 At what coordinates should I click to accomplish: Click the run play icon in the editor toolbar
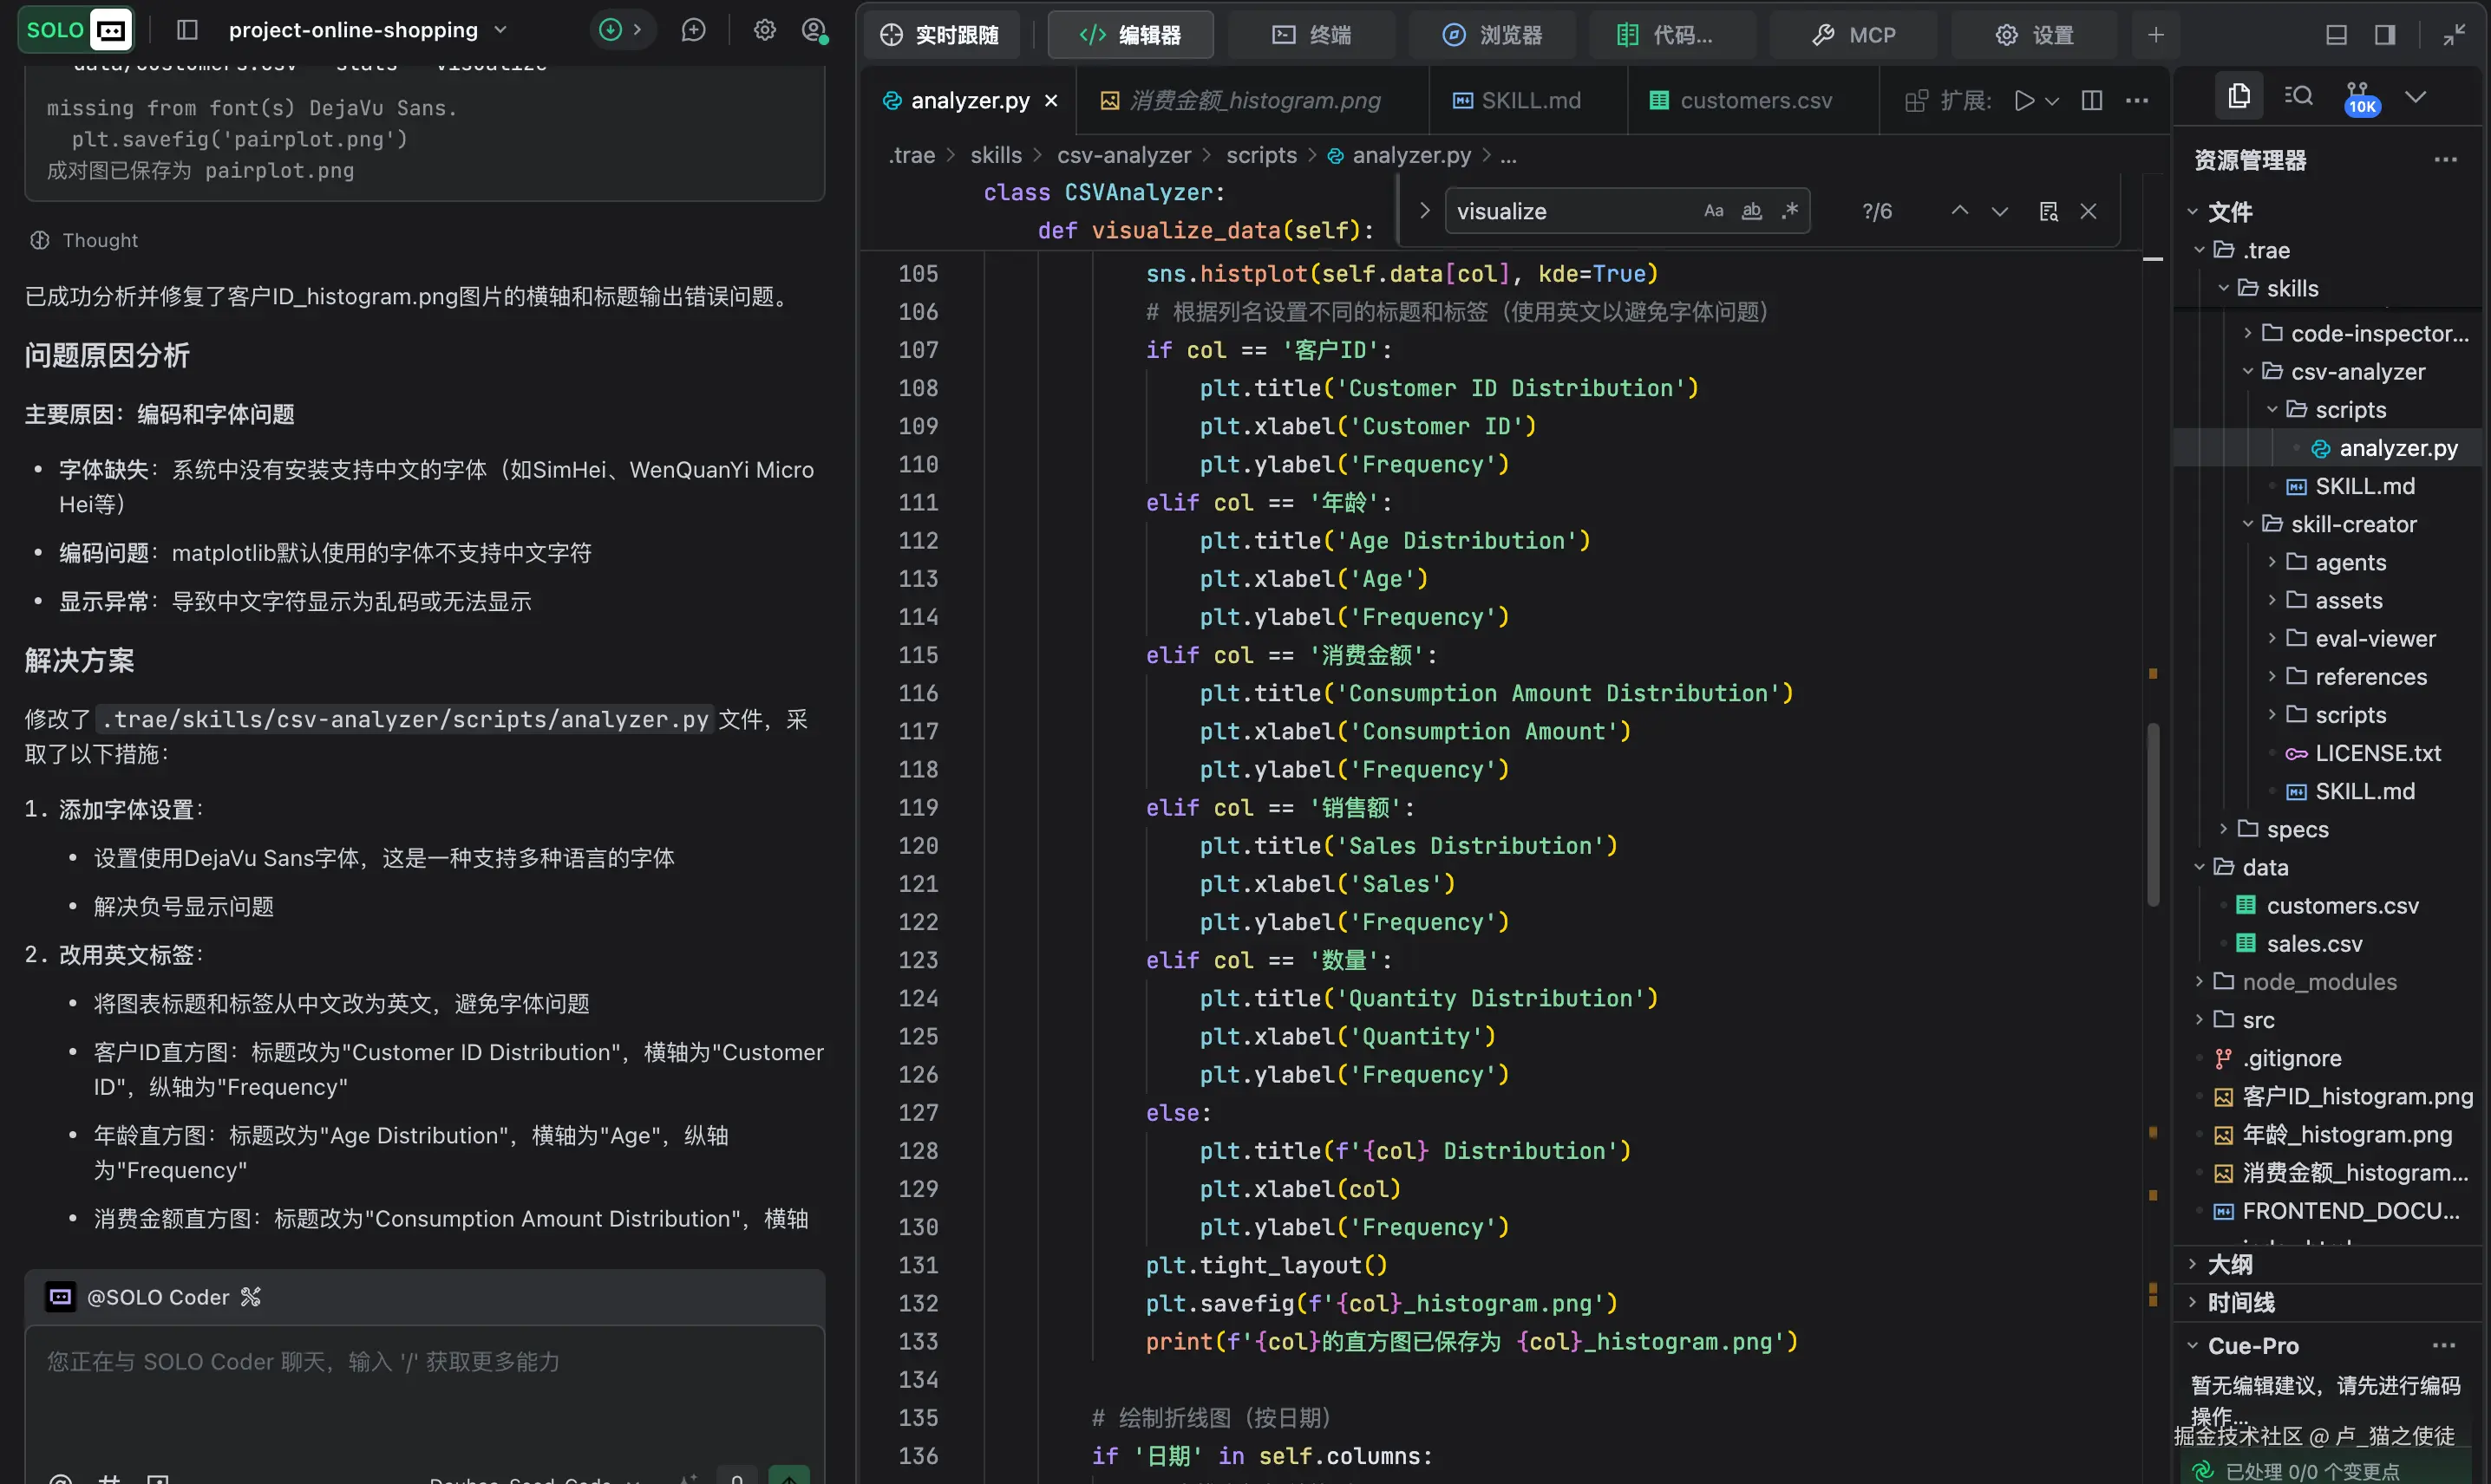pyautogui.click(x=2024, y=100)
